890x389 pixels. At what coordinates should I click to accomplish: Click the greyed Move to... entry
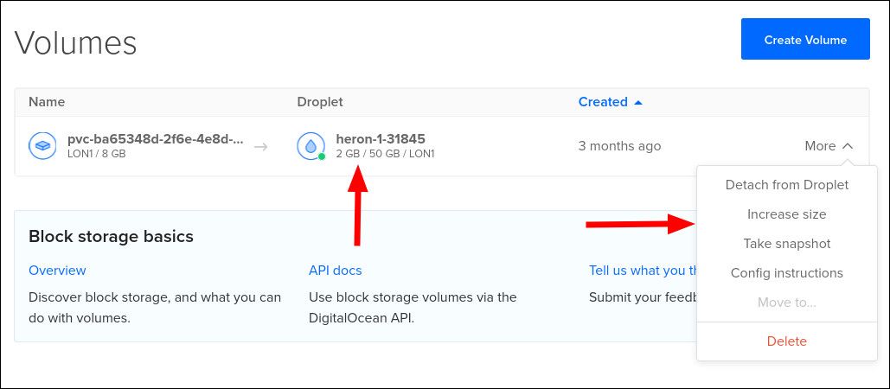click(786, 303)
